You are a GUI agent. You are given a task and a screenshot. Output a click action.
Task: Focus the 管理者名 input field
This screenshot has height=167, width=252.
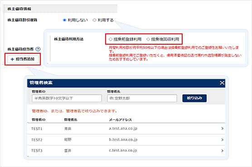tap(142, 98)
